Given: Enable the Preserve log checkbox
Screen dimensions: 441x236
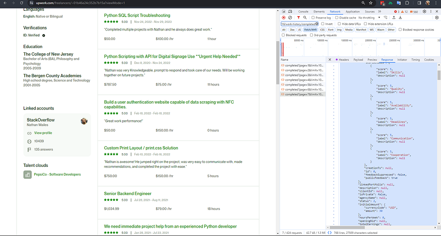Looking at the screenshot, I should tap(313, 18).
